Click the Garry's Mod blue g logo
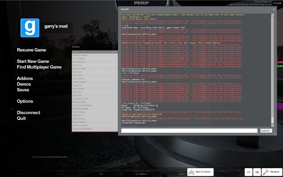The image size is (283, 177). [30, 28]
